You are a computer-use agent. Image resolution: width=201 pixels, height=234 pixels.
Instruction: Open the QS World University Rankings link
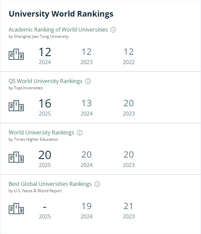[x=45, y=81]
